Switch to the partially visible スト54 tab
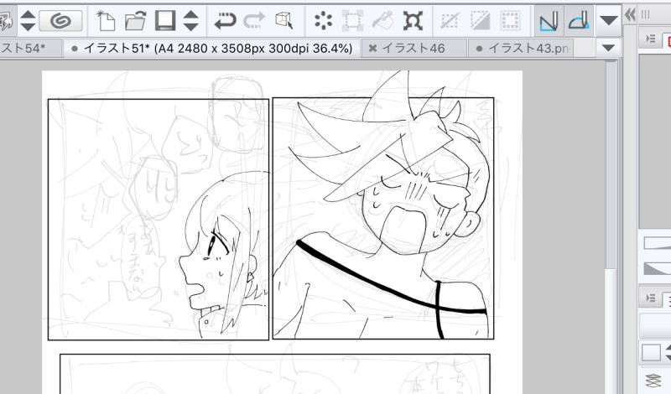This screenshot has width=671, height=394. pyautogui.click(x=30, y=49)
